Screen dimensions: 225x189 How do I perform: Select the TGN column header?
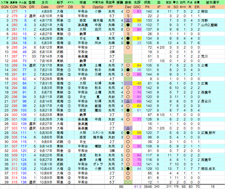coord(23,7)
